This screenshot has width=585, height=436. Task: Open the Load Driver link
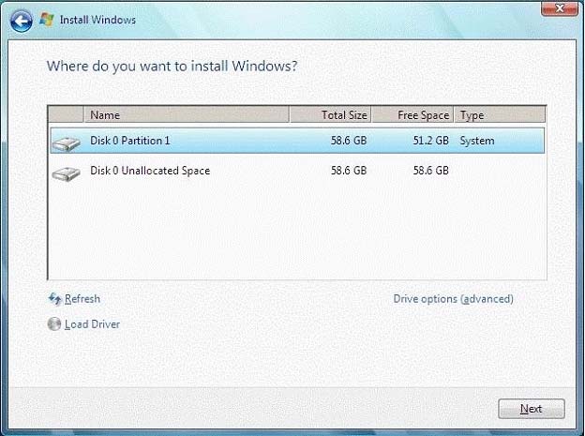92,324
